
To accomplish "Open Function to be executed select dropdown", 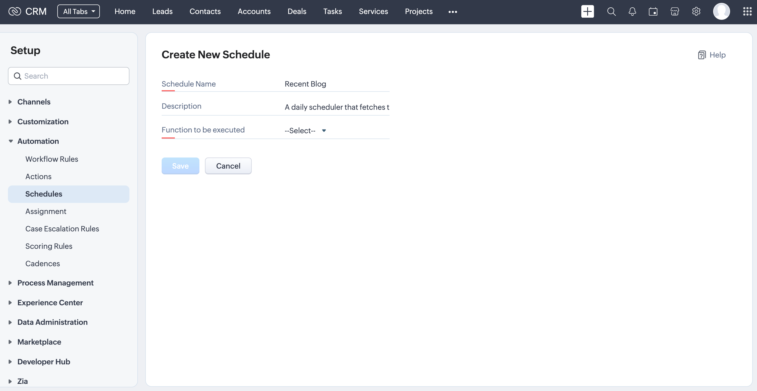I will (x=305, y=131).
